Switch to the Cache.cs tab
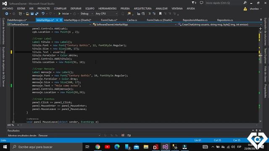The image size is (269, 151). click(x=132, y=20)
